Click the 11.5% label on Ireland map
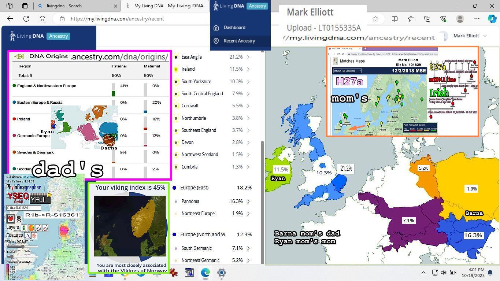Image resolution: width=500 pixels, height=281 pixels. tap(281, 170)
